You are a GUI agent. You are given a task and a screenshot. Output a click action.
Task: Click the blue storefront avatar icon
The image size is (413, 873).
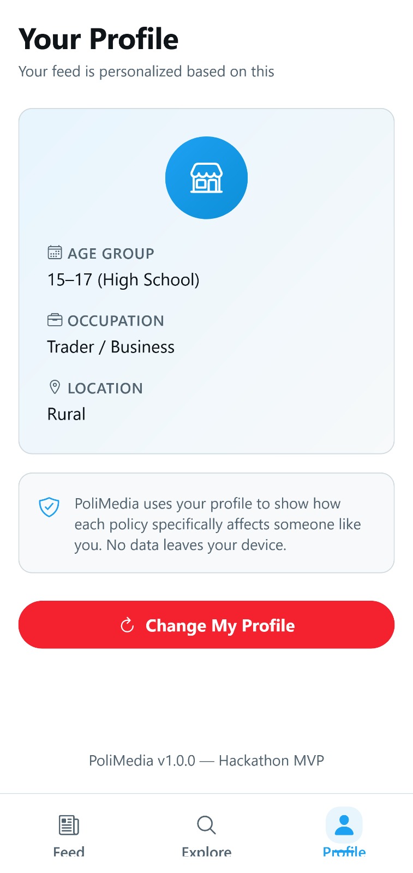[x=206, y=178]
